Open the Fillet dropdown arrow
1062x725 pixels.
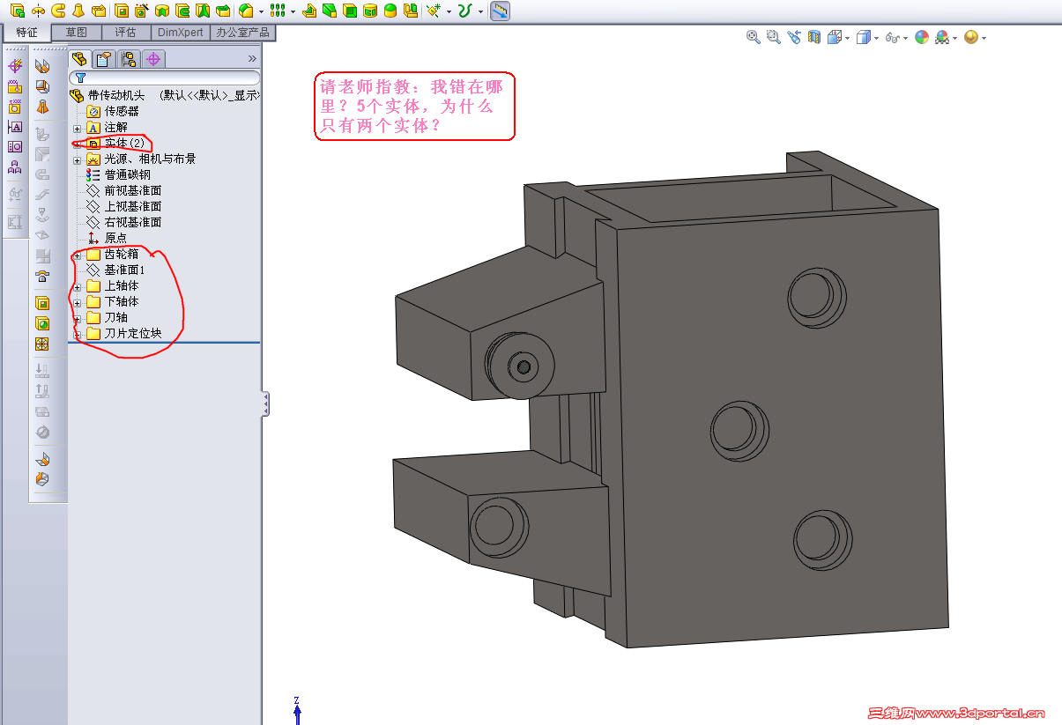[x=262, y=11]
